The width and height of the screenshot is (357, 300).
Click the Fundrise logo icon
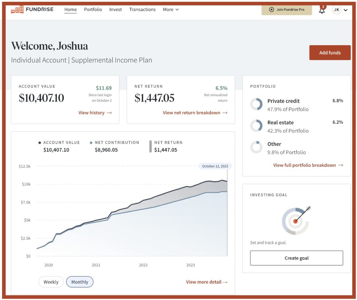point(17,9)
